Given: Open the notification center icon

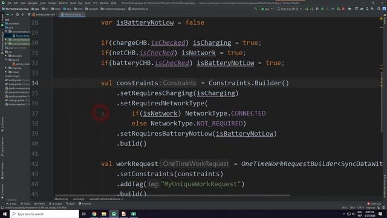Looking at the screenshot, I should pos(380,214).
